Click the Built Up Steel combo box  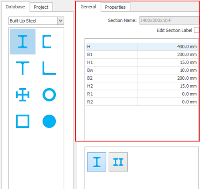[x=36, y=21]
